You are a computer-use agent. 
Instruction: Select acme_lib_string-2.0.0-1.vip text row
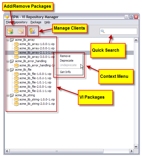coord(37,104)
